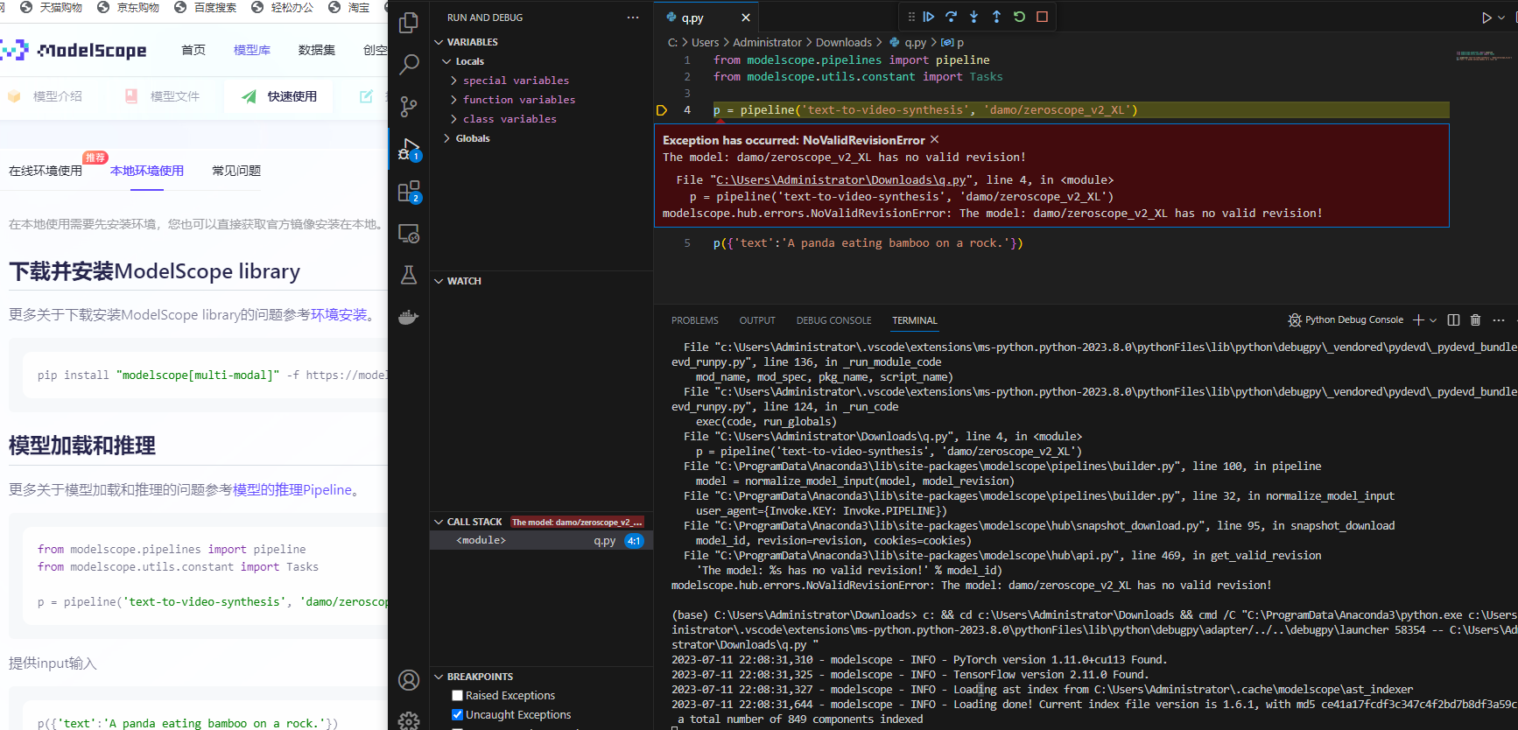Expand function variables node

click(x=519, y=100)
